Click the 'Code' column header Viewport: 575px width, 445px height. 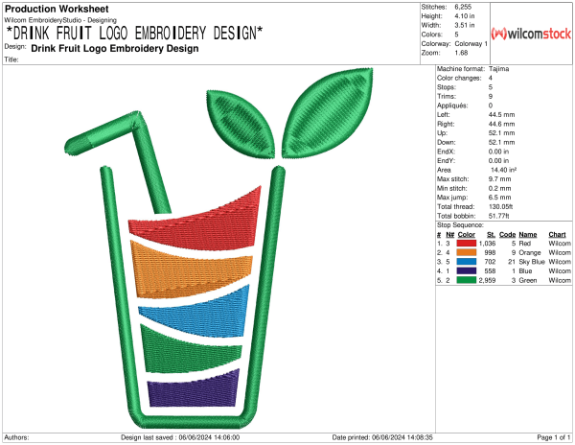point(507,234)
